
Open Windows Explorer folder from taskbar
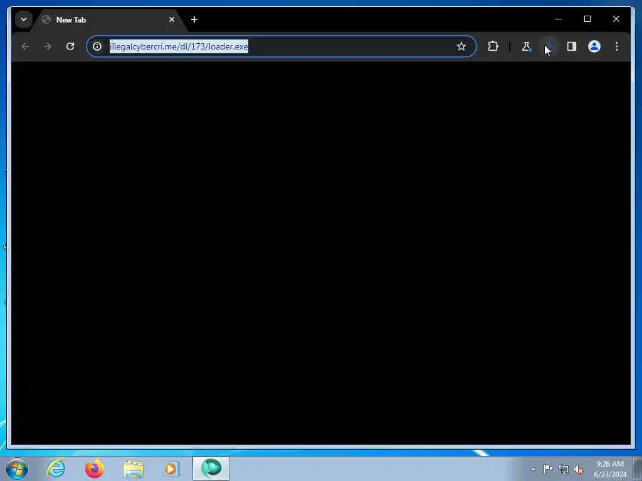pos(134,468)
